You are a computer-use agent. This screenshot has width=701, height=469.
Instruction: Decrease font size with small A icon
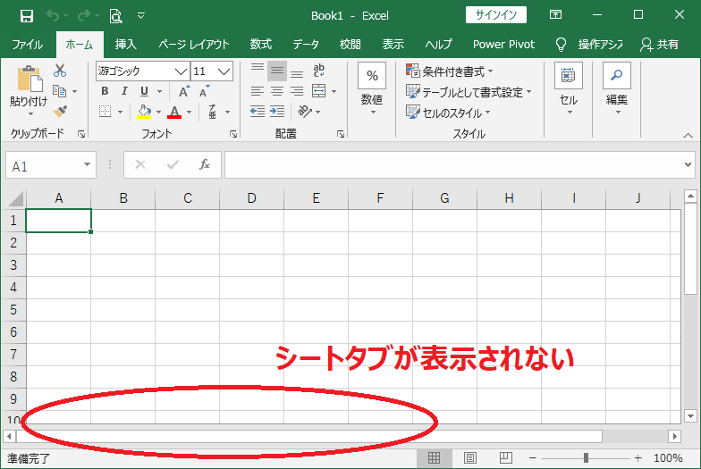(204, 91)
